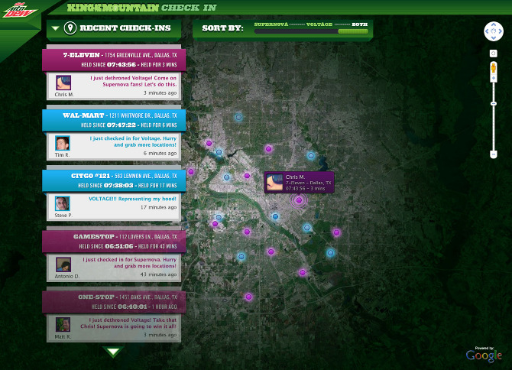512x370 pixels.
Task: Click Matt R.'s 'Take that Chris!' message
Action: (x=128, y=323)
